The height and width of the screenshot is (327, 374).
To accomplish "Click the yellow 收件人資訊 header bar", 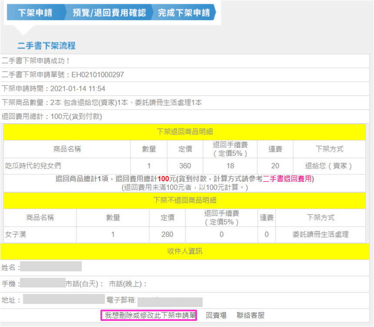I will [x=184, y=251].
